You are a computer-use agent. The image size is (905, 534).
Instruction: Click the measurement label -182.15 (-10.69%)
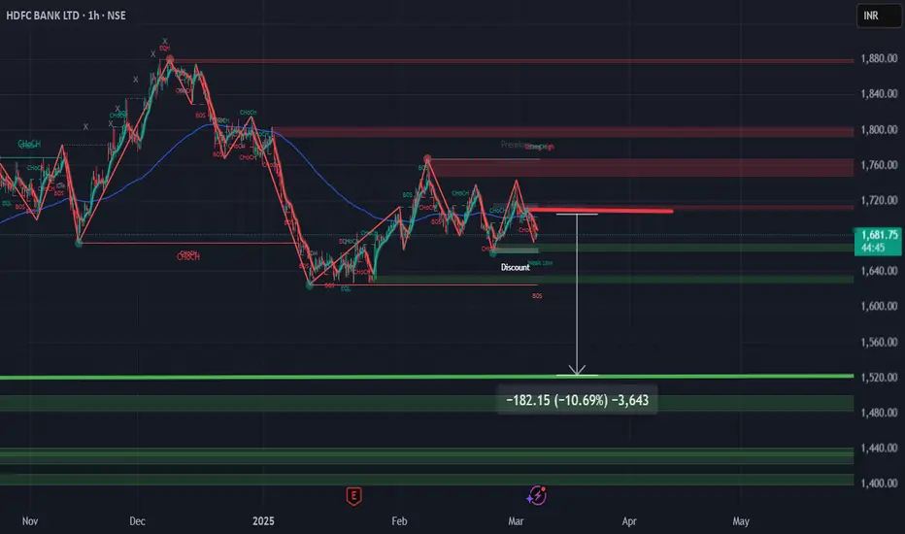pyautogui.click(x=577, y=400)
